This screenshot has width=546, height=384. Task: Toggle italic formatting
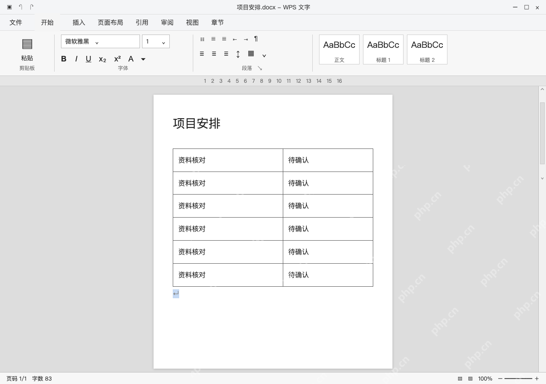(76, 59)
